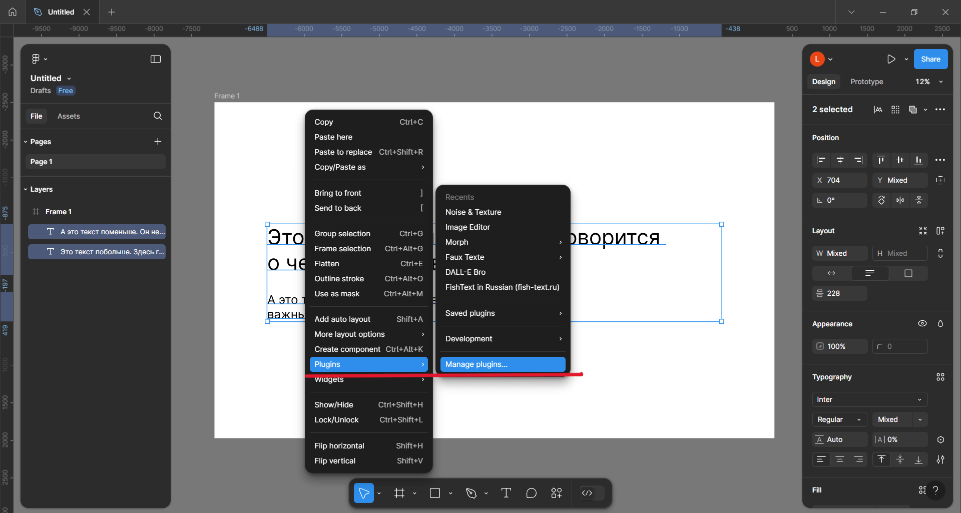Set text align right in Typography
Image resolution: width=961 pixels, height=513 pixels.
[858, 459]
